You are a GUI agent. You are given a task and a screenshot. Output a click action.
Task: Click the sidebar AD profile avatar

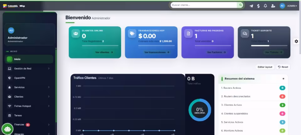(x=11, y=30)
